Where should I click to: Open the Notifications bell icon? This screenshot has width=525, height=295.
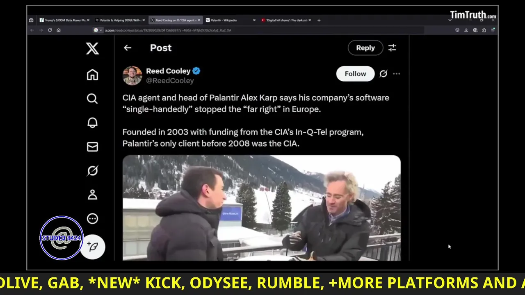tap(92, 123)
